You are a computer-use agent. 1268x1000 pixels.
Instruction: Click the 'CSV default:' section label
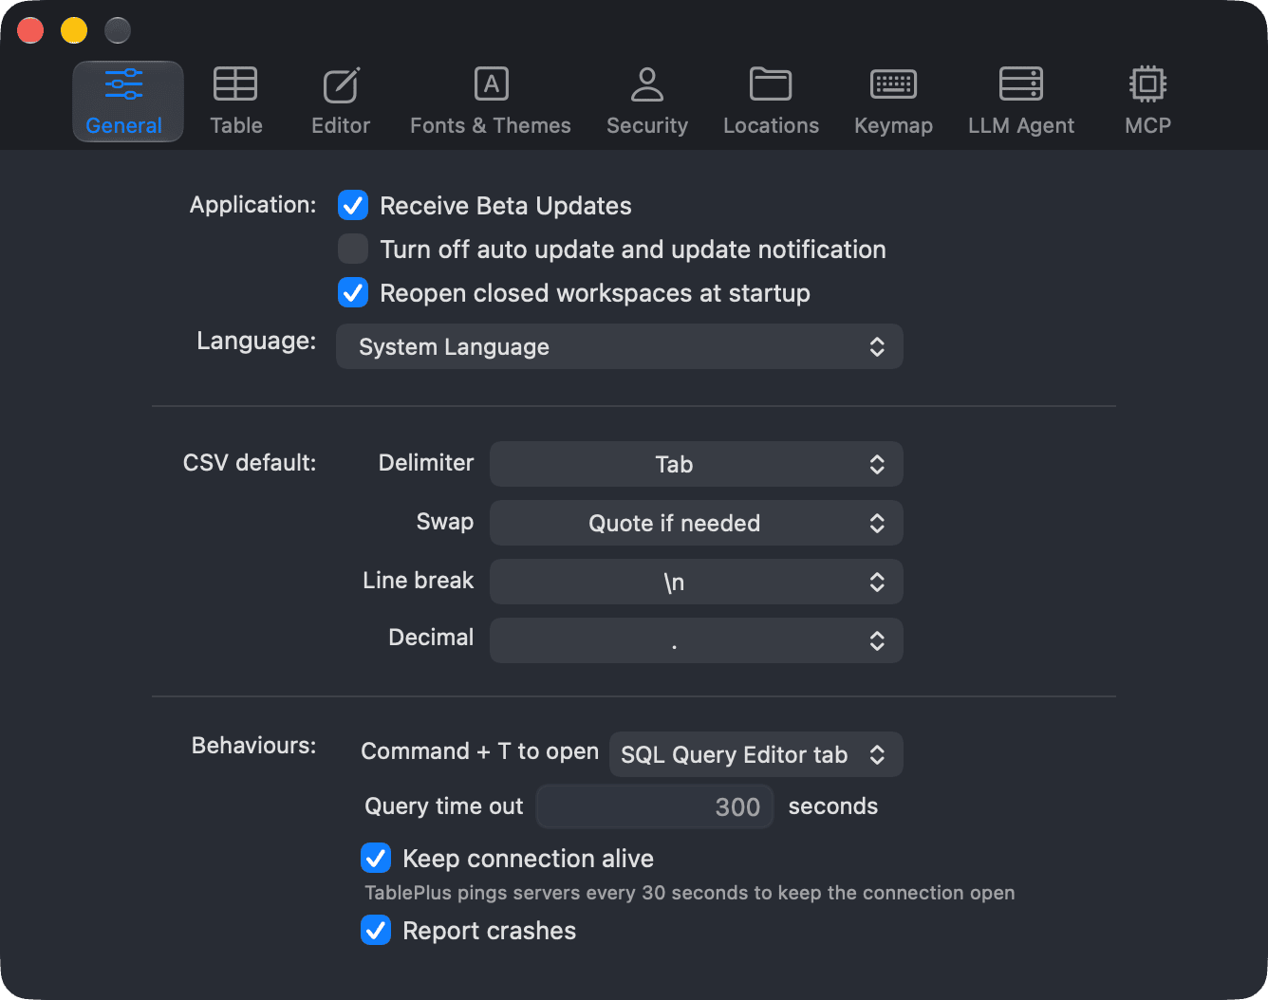pos(250,463)
